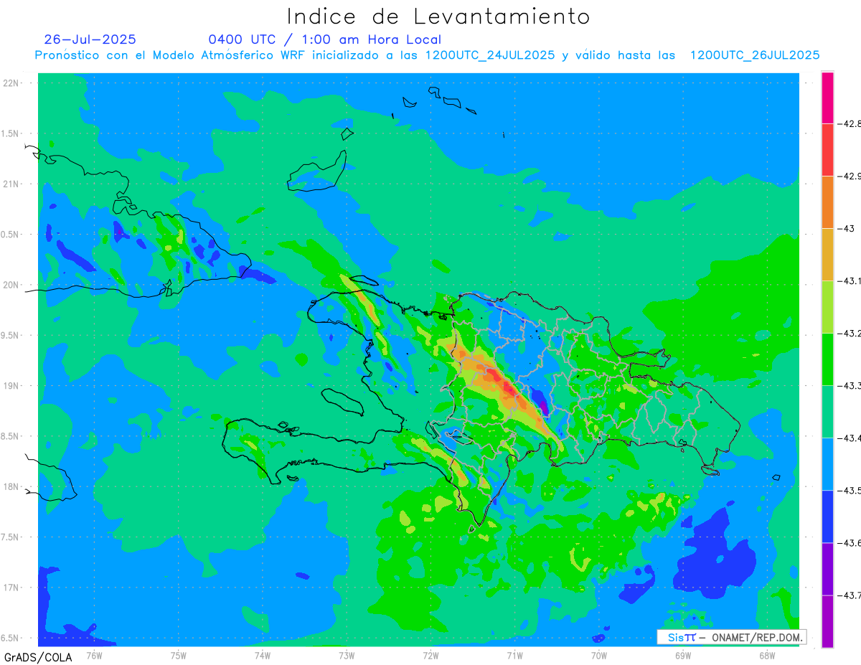Image resolution: width=861 pixels, height=665 pixels.
Task: Click the "18N" latitude label
Action: [11, 486]
